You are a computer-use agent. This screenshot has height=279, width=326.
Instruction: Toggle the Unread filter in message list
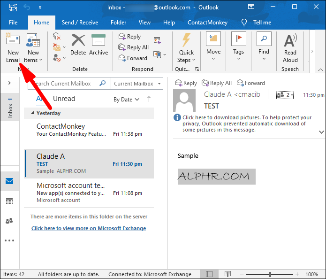click(64, 99)
